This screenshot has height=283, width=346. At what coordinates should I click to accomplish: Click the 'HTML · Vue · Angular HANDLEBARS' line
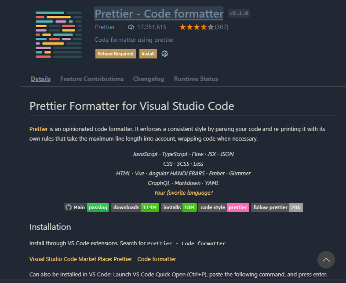click(183, 174)
